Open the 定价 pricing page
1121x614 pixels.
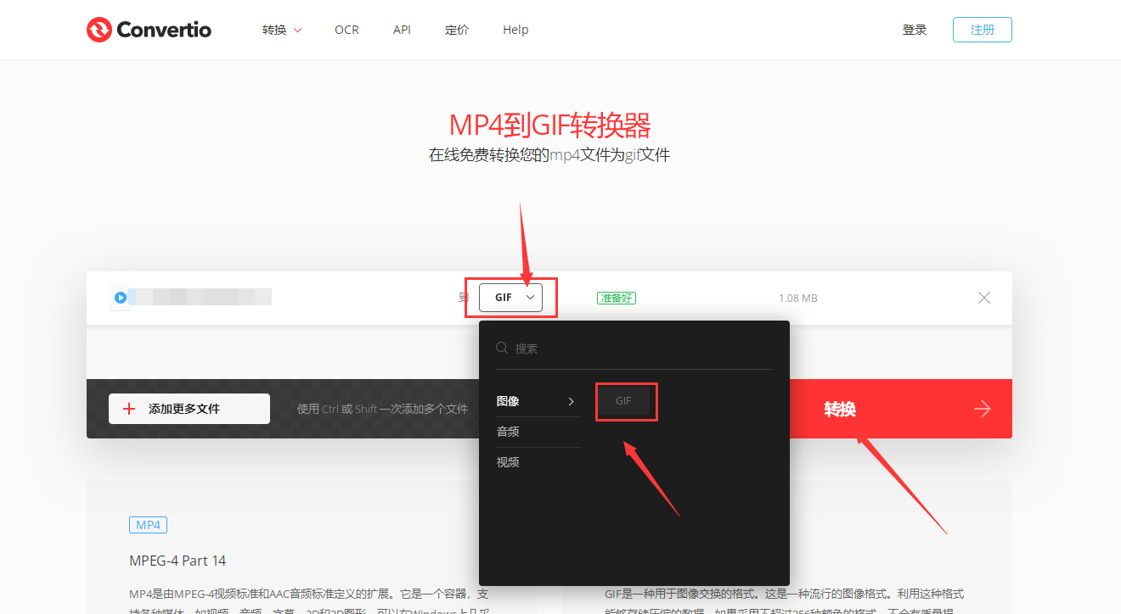pyautogui.click(x=457, y=30)
